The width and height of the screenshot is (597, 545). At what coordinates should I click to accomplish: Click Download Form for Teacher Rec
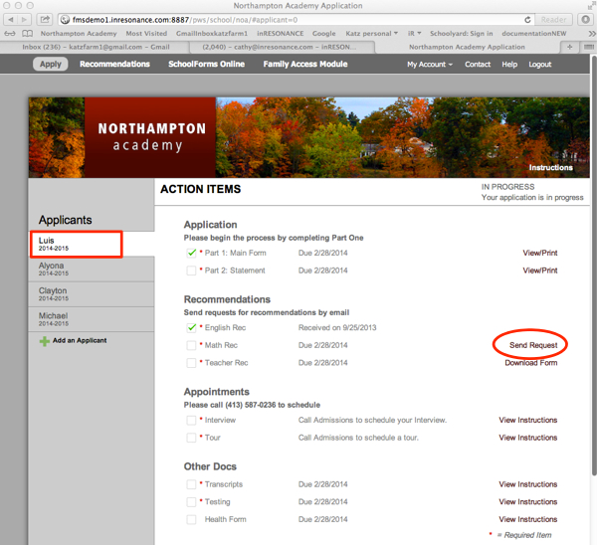pyautogui.click(x=530, y=363)
